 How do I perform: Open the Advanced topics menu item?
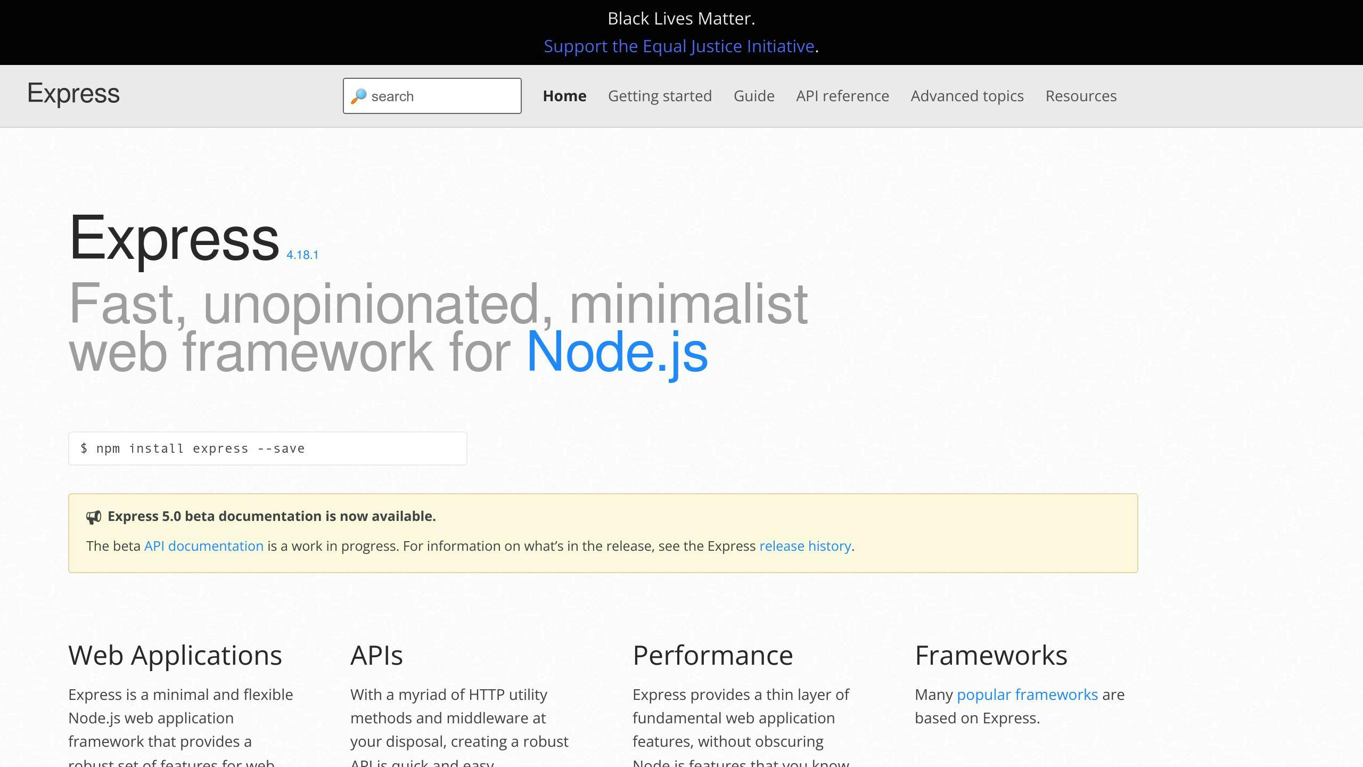pyautogui.click(x=967, y=96)
